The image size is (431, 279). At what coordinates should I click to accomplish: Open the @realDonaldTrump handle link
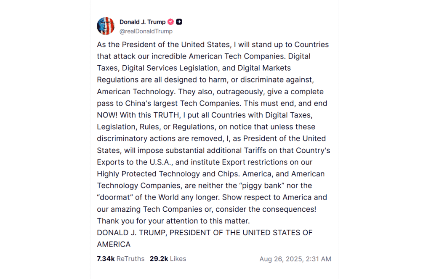146,31
